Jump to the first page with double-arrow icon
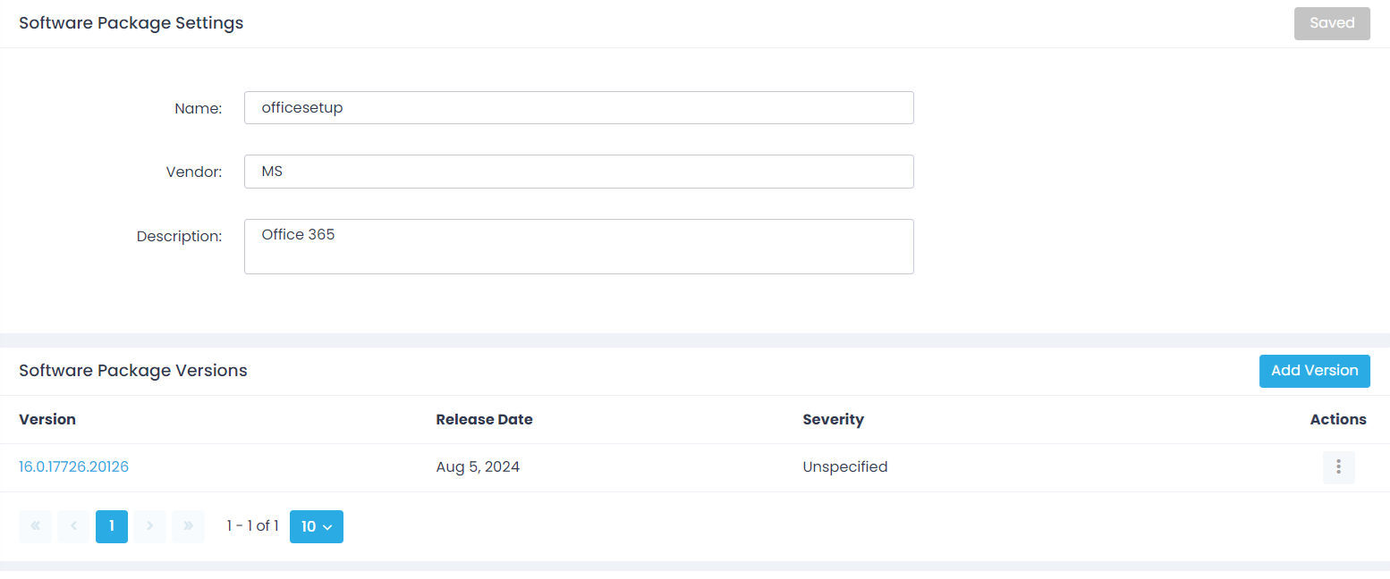This screenshot has width=1390, height=579. coord(35,526)
